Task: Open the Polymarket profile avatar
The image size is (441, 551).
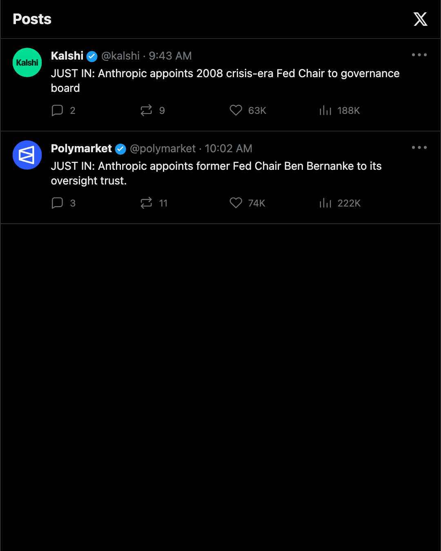Action: pyautogui.click(x=27, y=155)
